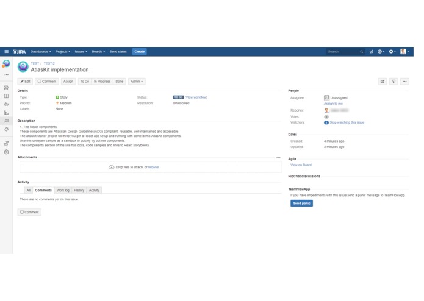Image resolution: width=424 pixels, height=301 pixels.
Task: Click the reporter avatar
Action: coord(326,110)
